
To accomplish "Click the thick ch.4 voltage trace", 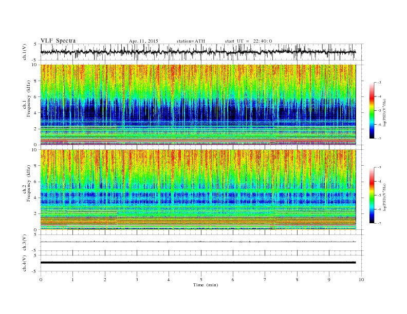I will 198,263.
